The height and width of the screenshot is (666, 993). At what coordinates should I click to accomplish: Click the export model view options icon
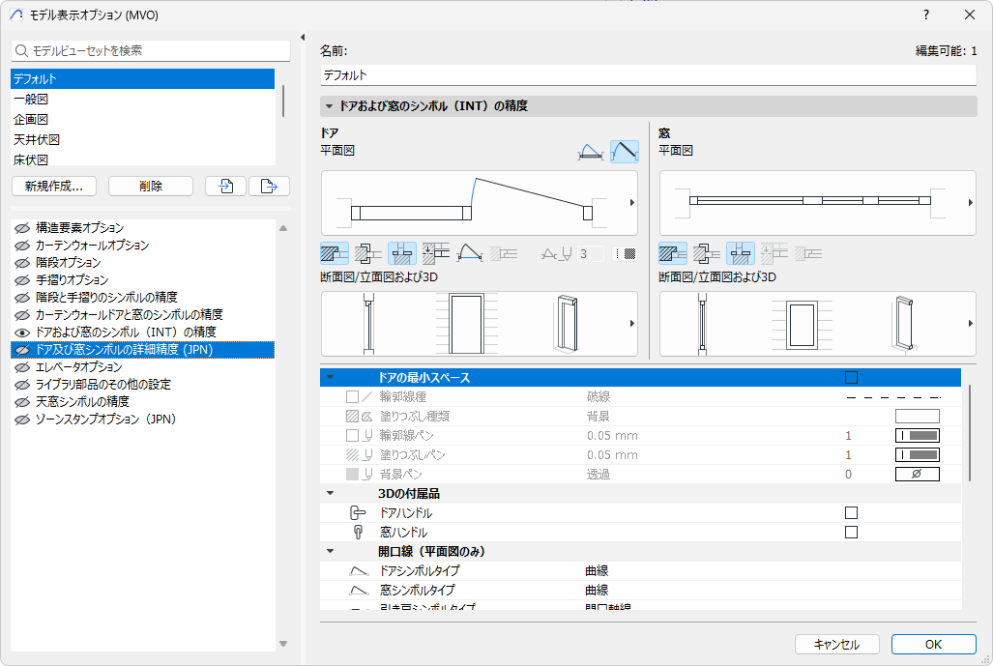tap(269, 187)
